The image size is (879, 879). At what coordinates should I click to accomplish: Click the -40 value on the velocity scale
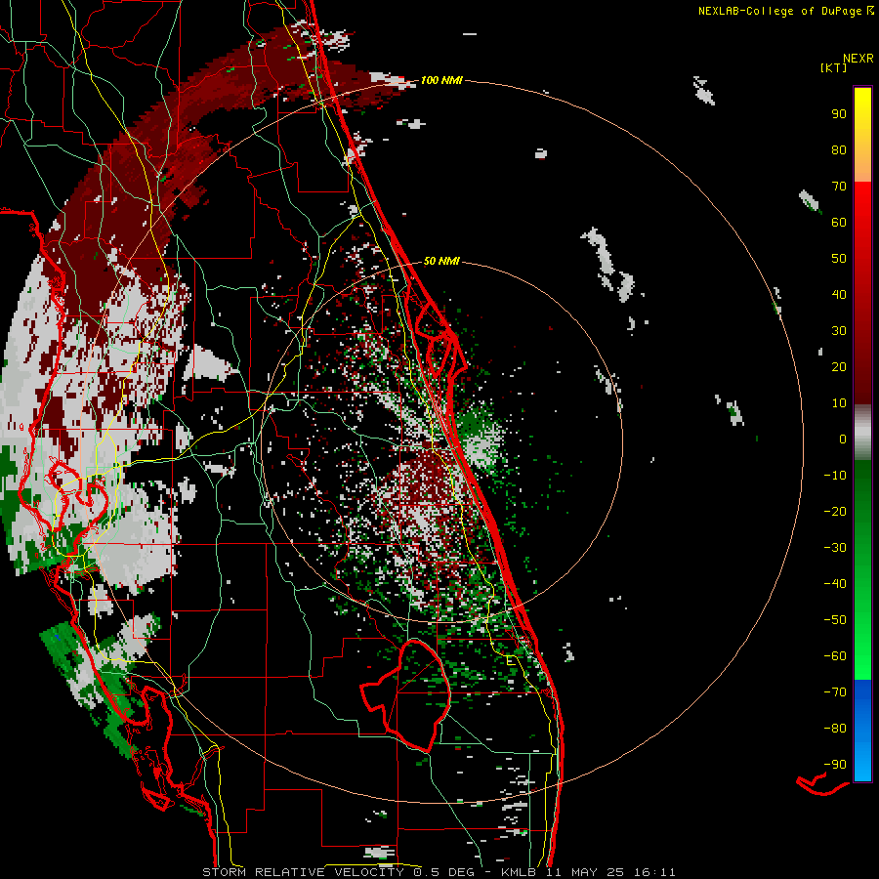[835, 584]
